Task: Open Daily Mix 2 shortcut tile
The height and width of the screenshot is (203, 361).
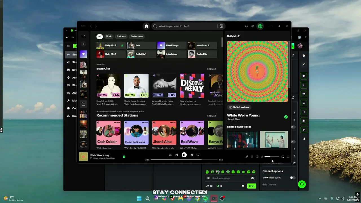Action: pos(111,45)
